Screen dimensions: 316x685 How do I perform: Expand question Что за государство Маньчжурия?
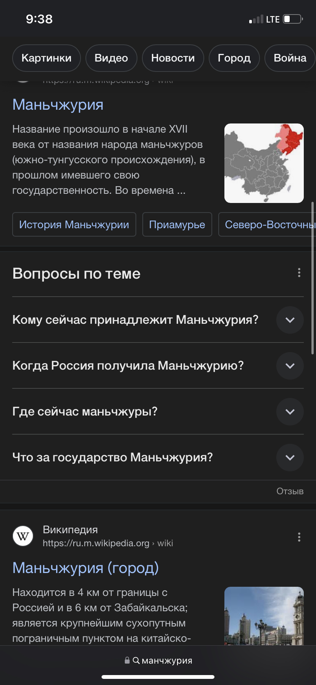coord(290,458)
